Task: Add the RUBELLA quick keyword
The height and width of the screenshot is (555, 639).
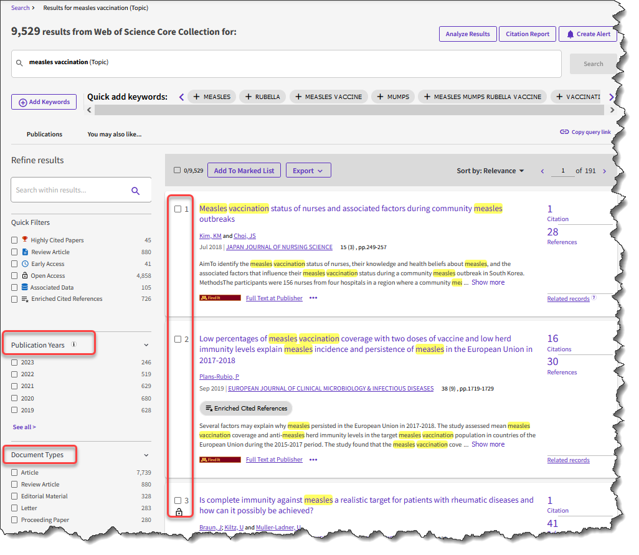Action: click(x=262, y=97)
